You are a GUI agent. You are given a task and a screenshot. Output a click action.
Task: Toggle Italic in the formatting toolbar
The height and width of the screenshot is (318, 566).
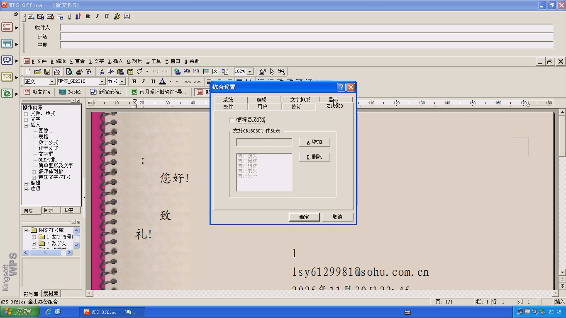[x=144, y=82]
